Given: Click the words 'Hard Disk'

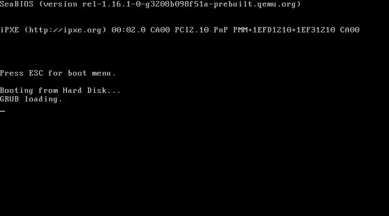Looking at the screenshot, I should [85, 91].
